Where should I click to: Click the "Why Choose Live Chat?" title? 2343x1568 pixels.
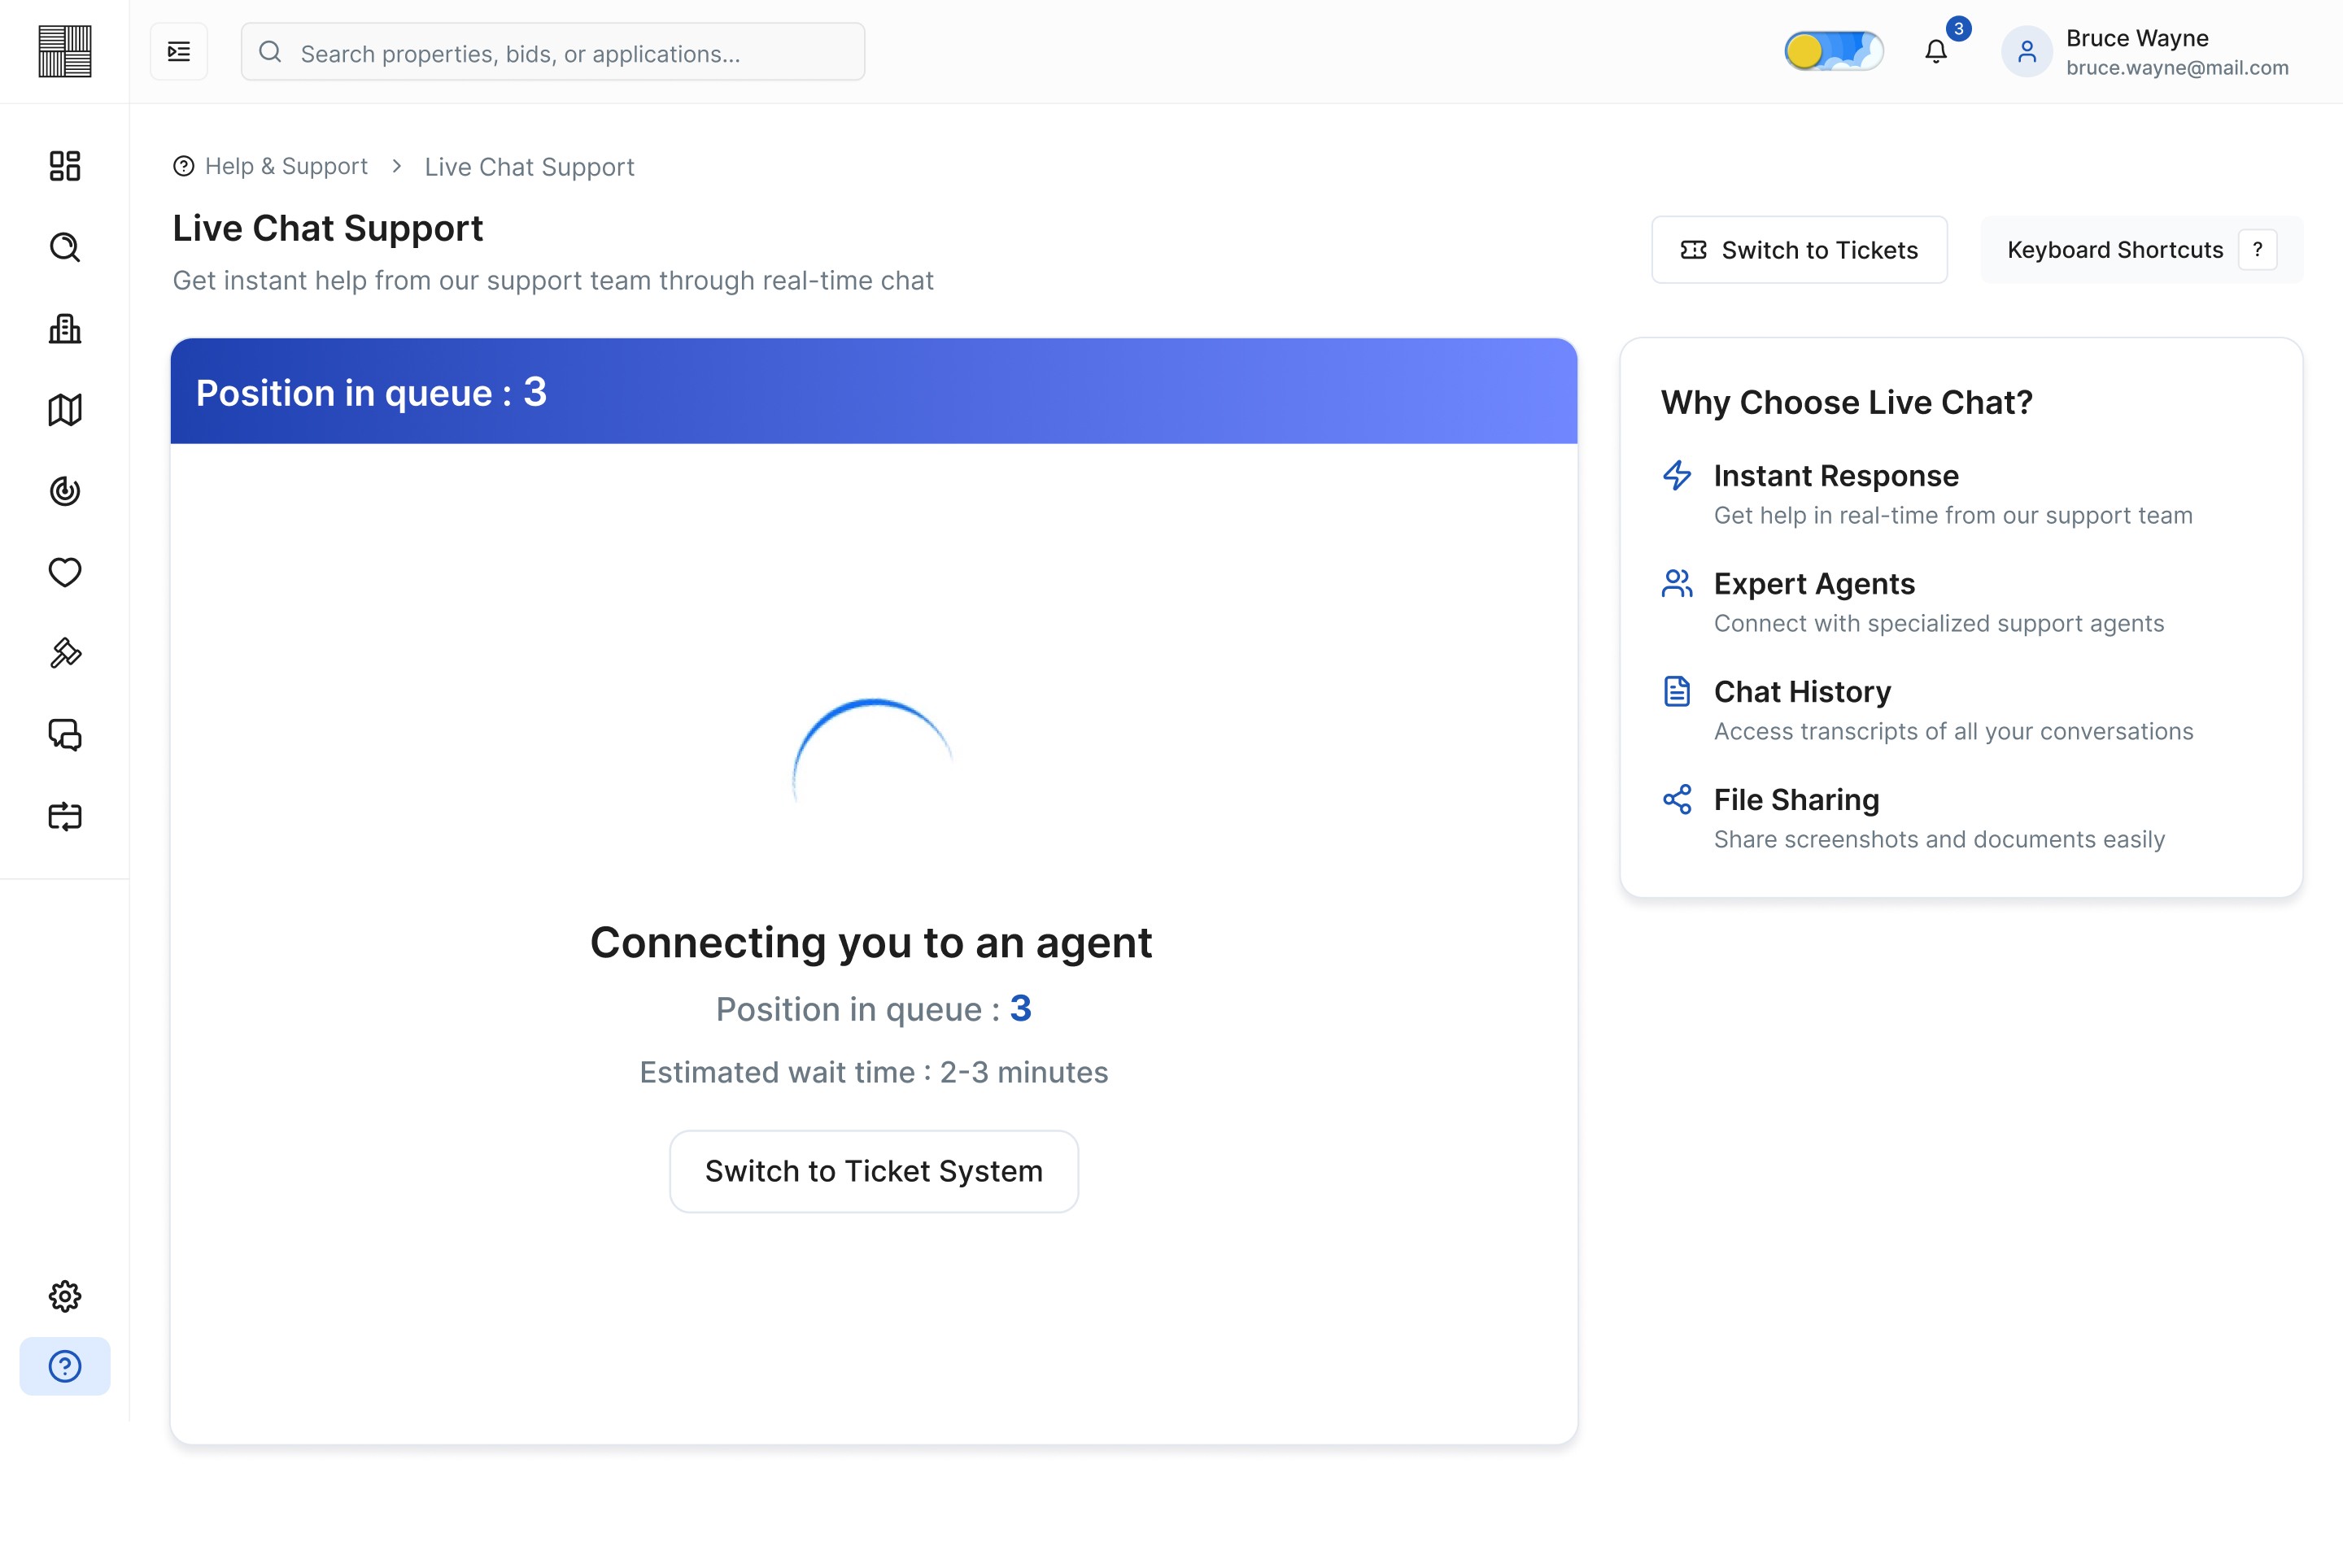point(1847,402)
